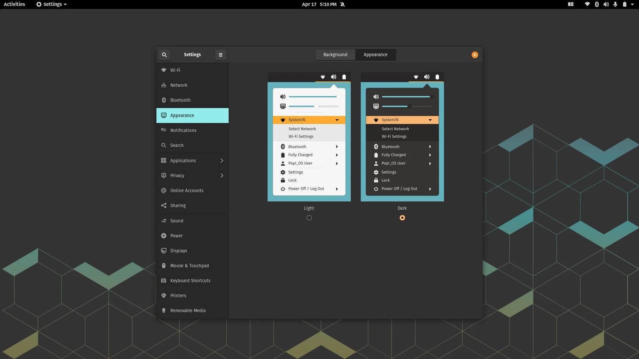This screenshot has height=359, width=639.
Task: Click the Keyboard Shortcuts label
Action: (190, 281)
